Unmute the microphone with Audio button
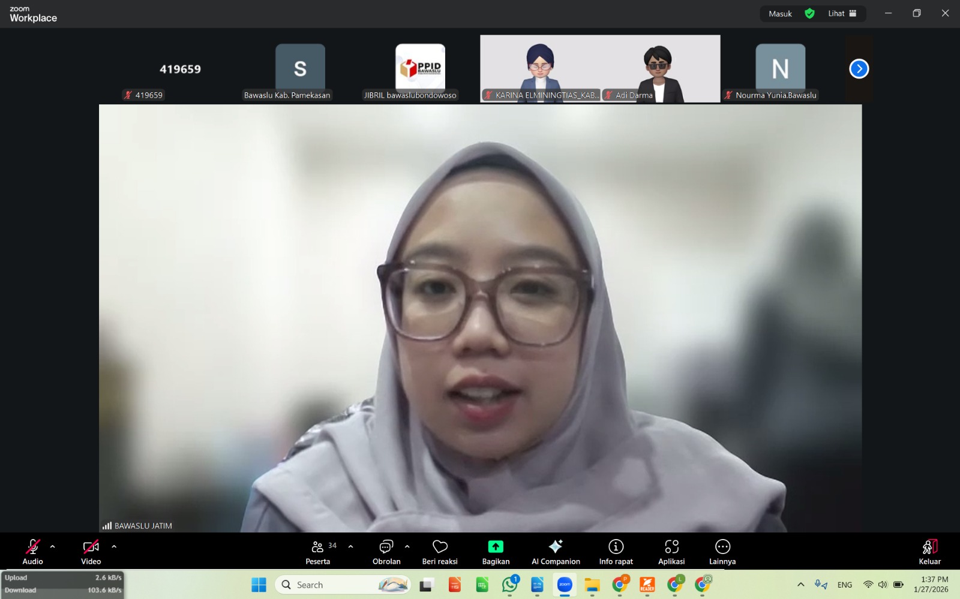The height and width of the screenshot is (599, 960). (x=32, y=551)
